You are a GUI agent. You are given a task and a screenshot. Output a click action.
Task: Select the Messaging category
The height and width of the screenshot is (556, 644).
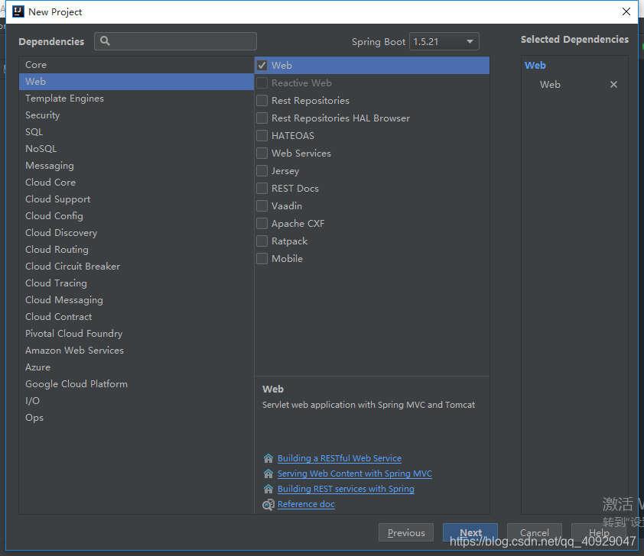[136, 166]
